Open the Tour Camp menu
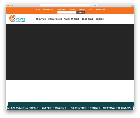The width and height of the screenshot is (140, 118). 88,19
